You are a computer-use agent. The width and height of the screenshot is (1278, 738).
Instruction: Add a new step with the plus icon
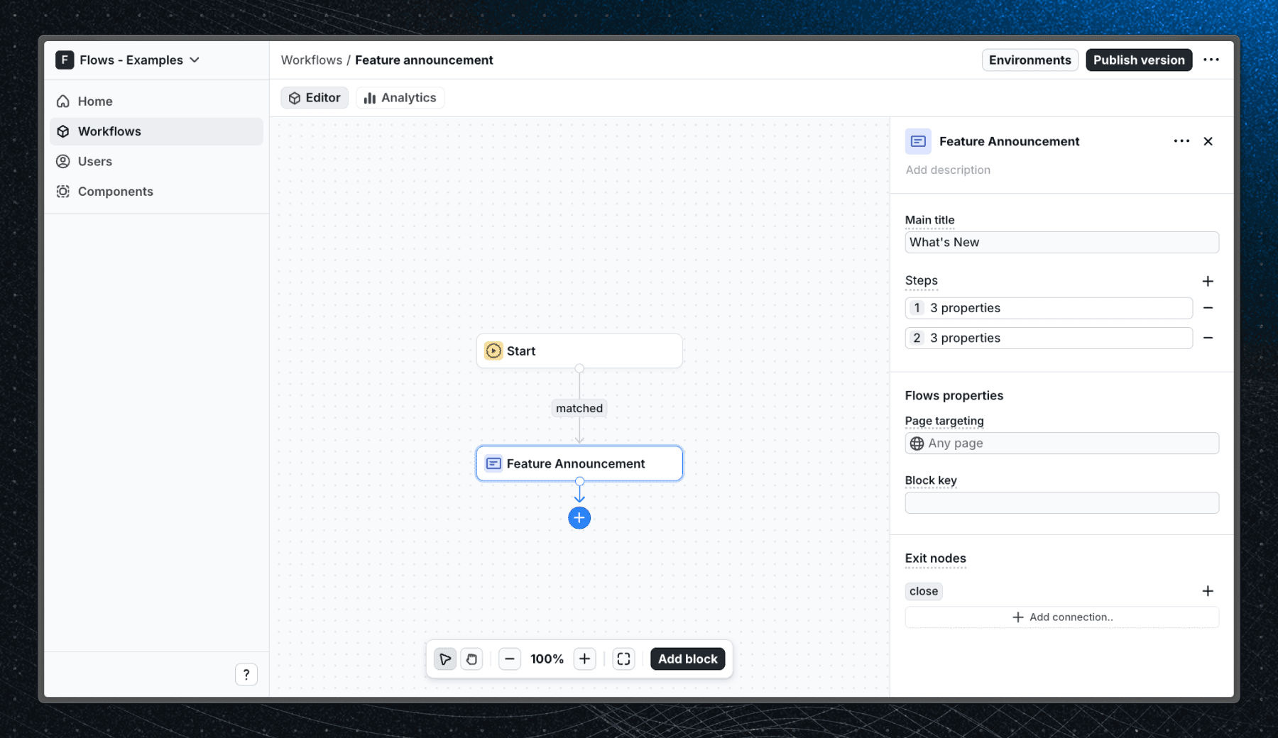[x=1208, y=281]
